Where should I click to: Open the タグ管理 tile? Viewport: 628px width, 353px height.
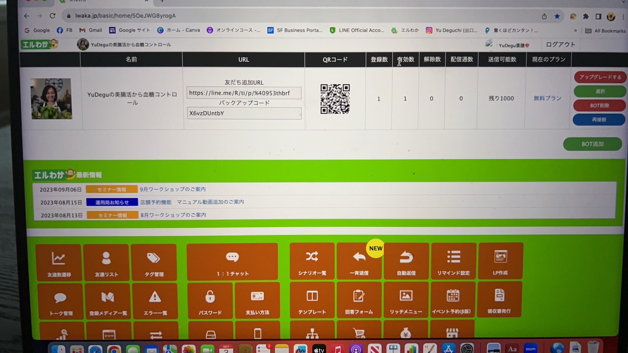point(154,262)
